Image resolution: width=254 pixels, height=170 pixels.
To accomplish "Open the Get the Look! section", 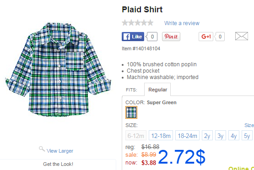I will pyautogui.click(x=58, y=164).
